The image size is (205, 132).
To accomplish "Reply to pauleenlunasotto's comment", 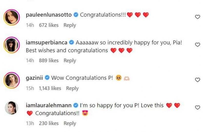I will (x=70, y=25).
